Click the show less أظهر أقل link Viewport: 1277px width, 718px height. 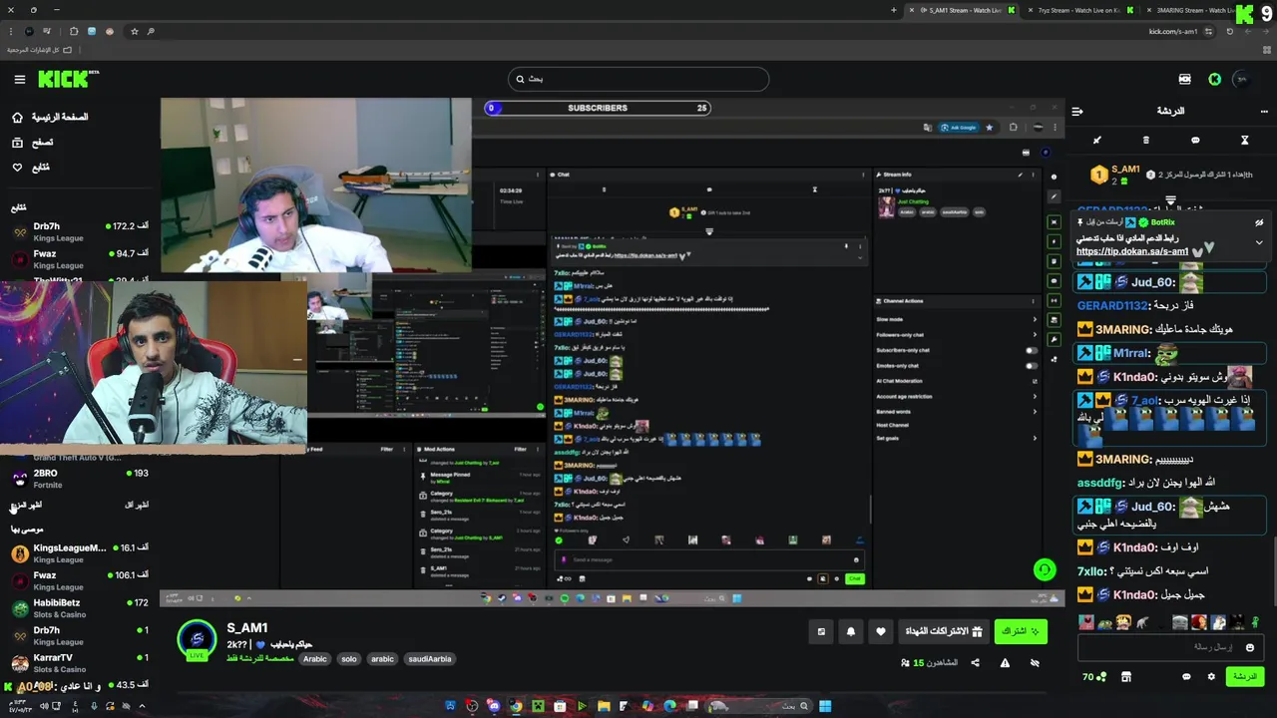tap(137, 505)
